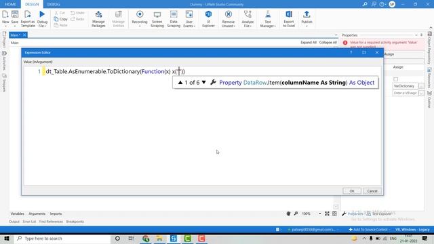Open zoom percentage dropdown
The width and height of the screenshot is (434, 244).
(319, 213)
